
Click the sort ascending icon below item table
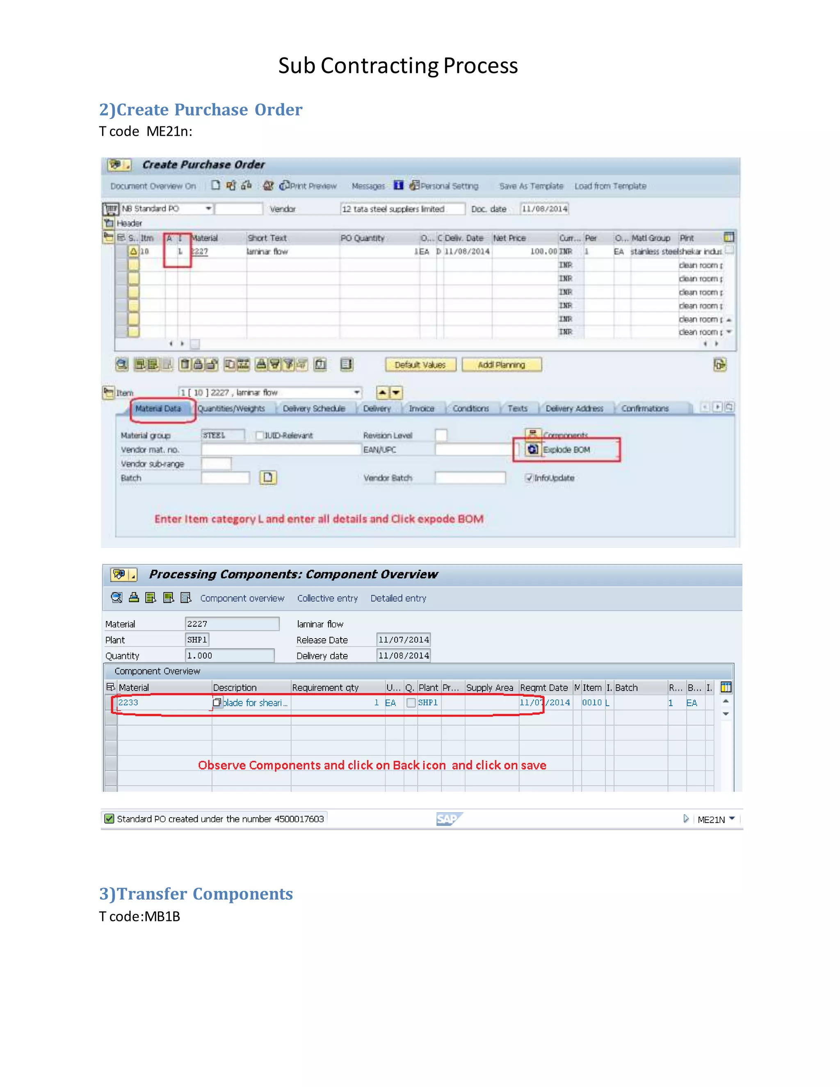tap(261, 364)
